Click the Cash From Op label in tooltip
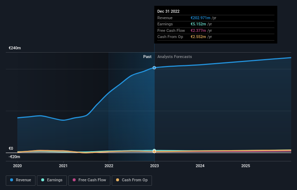This screenshot has height=190, width=297. pyautogui.click(x=170, y=37)
